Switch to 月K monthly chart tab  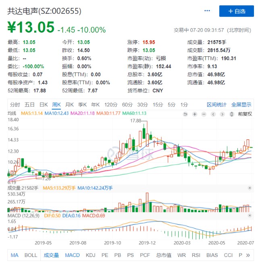pos(69,104)
